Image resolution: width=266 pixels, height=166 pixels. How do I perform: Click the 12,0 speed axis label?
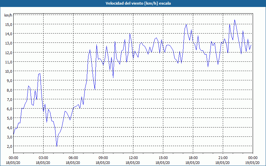(9, 53)
